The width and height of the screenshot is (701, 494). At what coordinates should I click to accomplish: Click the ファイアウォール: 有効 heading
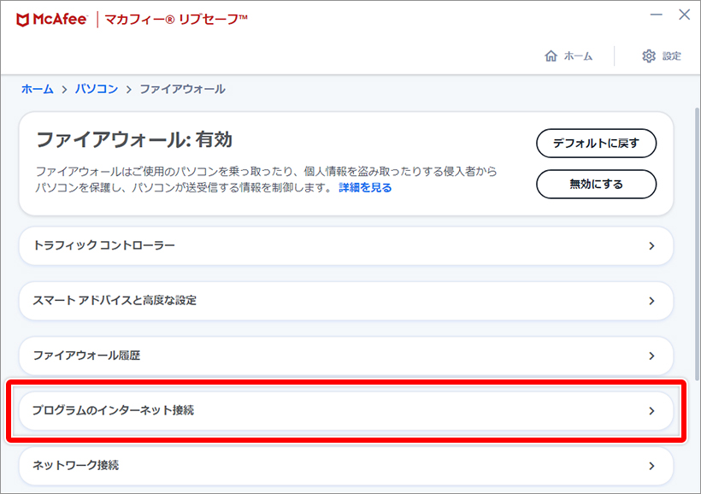pos(134,140)
